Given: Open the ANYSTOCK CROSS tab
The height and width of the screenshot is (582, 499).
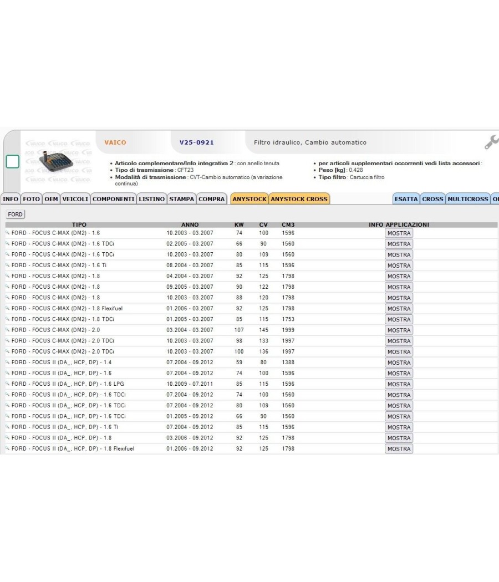Looking at the screenshot, I should coord(299,199).
